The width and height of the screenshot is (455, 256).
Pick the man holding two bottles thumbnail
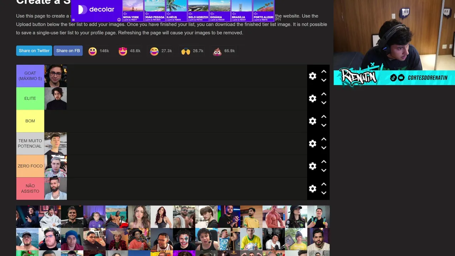(318, 217)
